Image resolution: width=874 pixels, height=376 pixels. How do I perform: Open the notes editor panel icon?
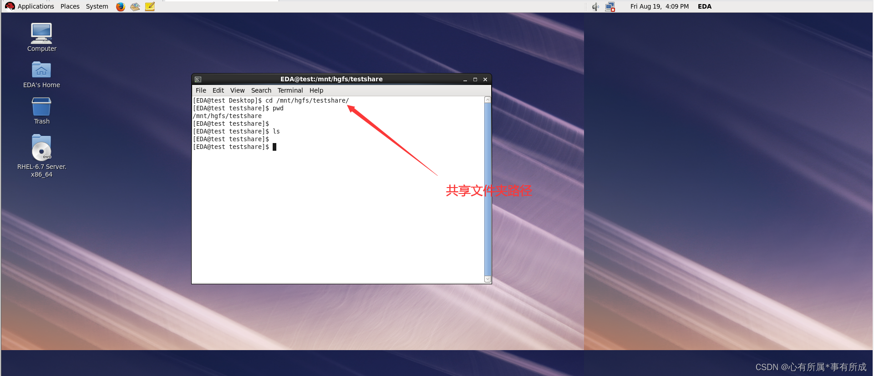tap(150, 6)
